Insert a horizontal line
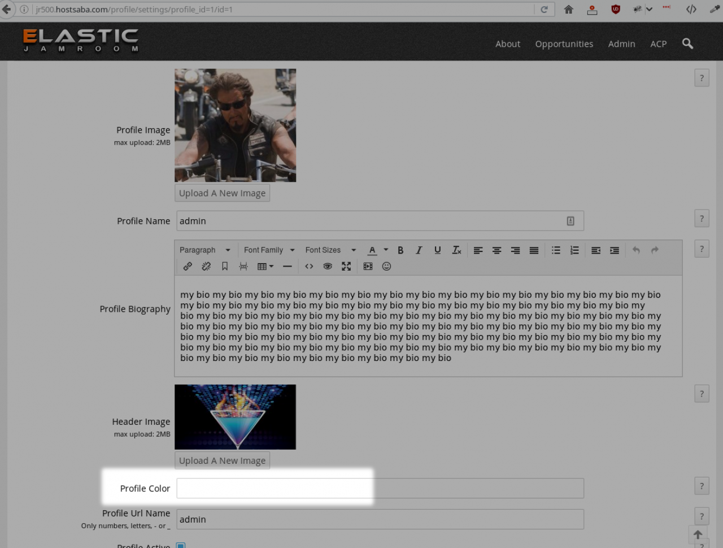The height and width of the screenshot is (548, 723). coord(288,267)
